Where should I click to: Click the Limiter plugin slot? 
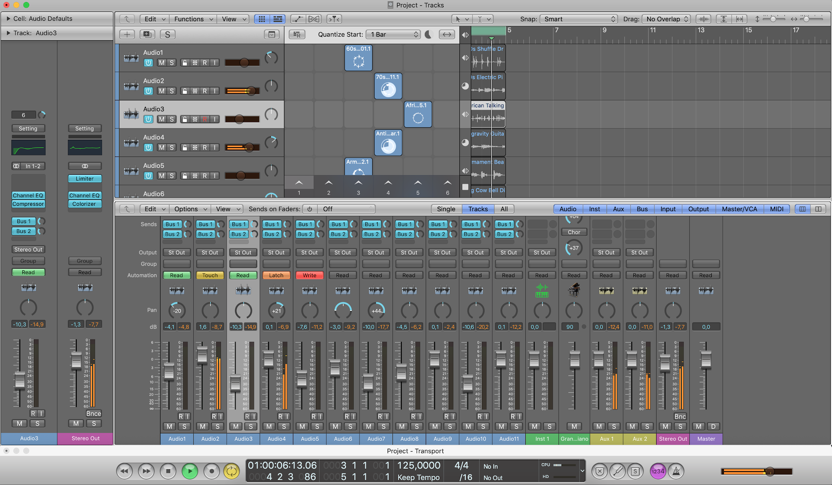(x=84, y=178)
